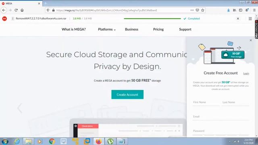Click the browser forward arrow
The image size is (258, 145).
tap(10, 10)
